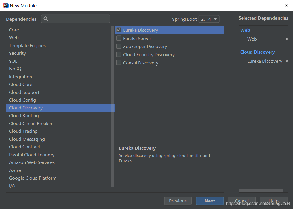Remove Web from selected dependencies
Viewport: 293px width, 209px height.
pos(287,39)
